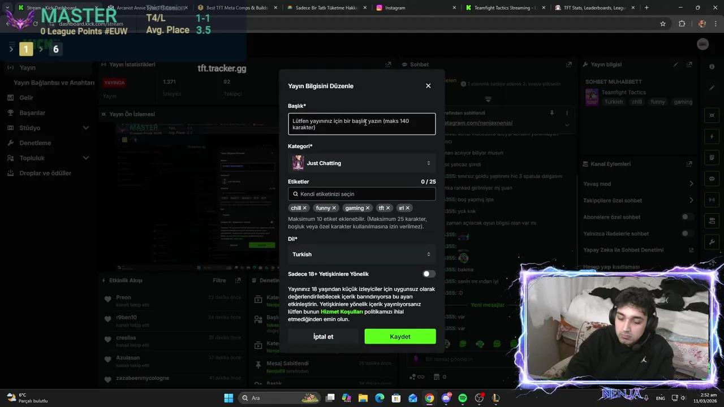
Task: Click the Başlık title input field
Action: pos(362,124)
